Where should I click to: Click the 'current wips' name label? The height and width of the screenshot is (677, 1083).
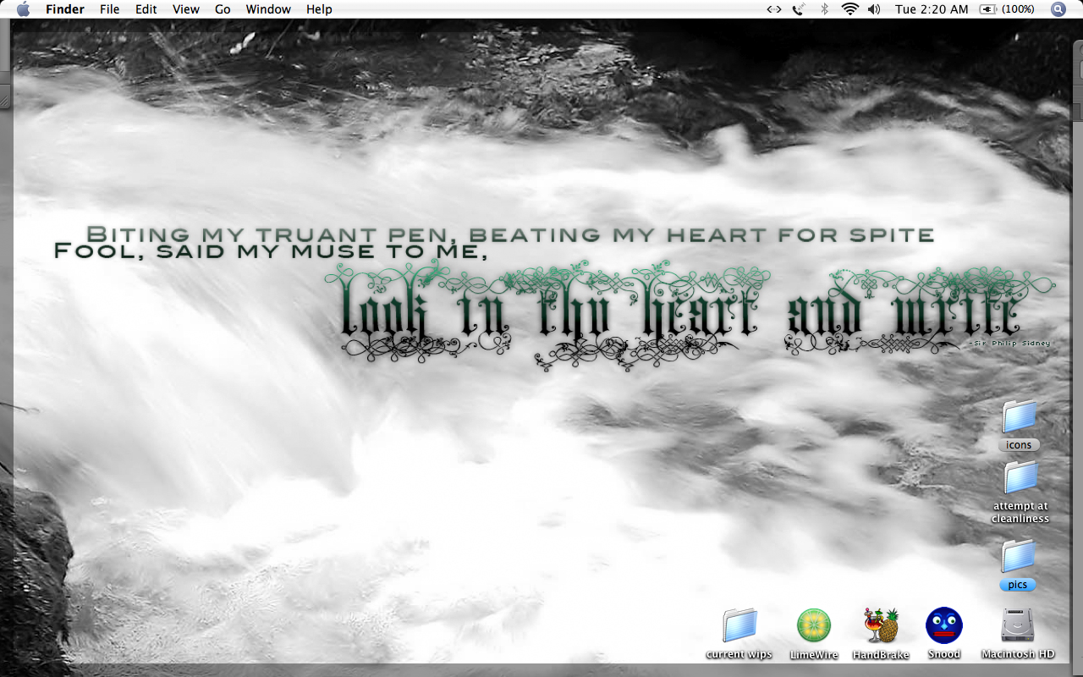(x=739, y=654)
